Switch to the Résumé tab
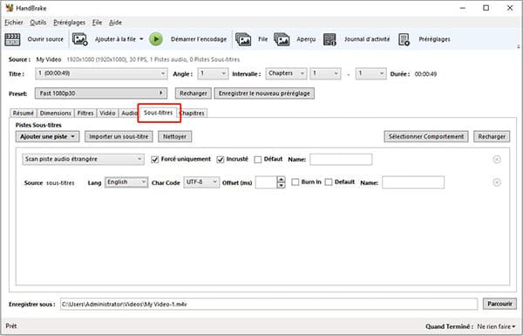Image resolution: width=523 pixels, height=336 pixels. 23,113
